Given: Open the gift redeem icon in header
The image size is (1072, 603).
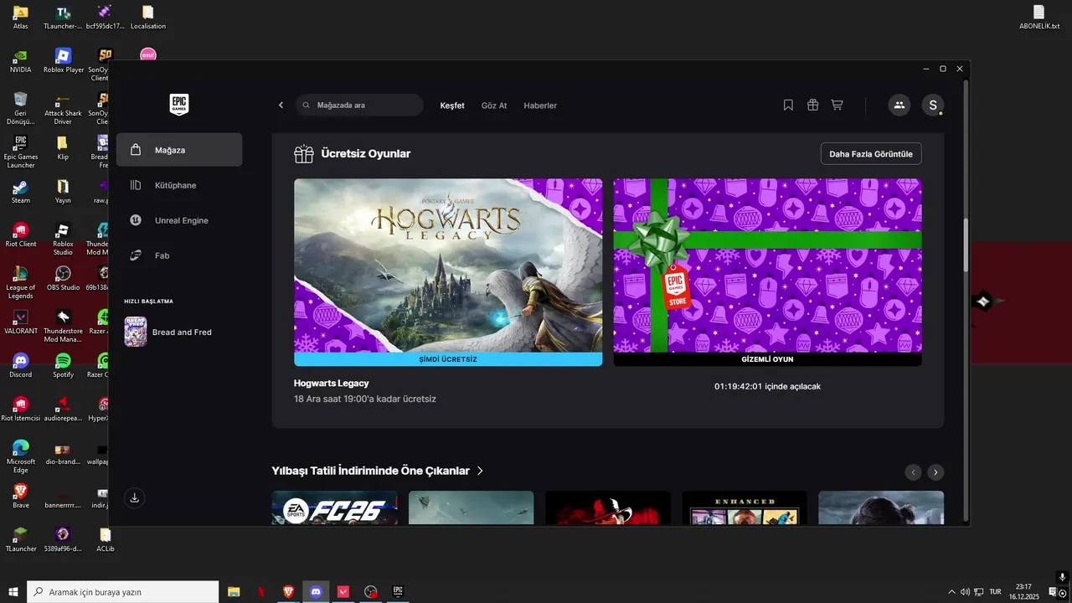Looking at the screenshot, I should (812, 105).
